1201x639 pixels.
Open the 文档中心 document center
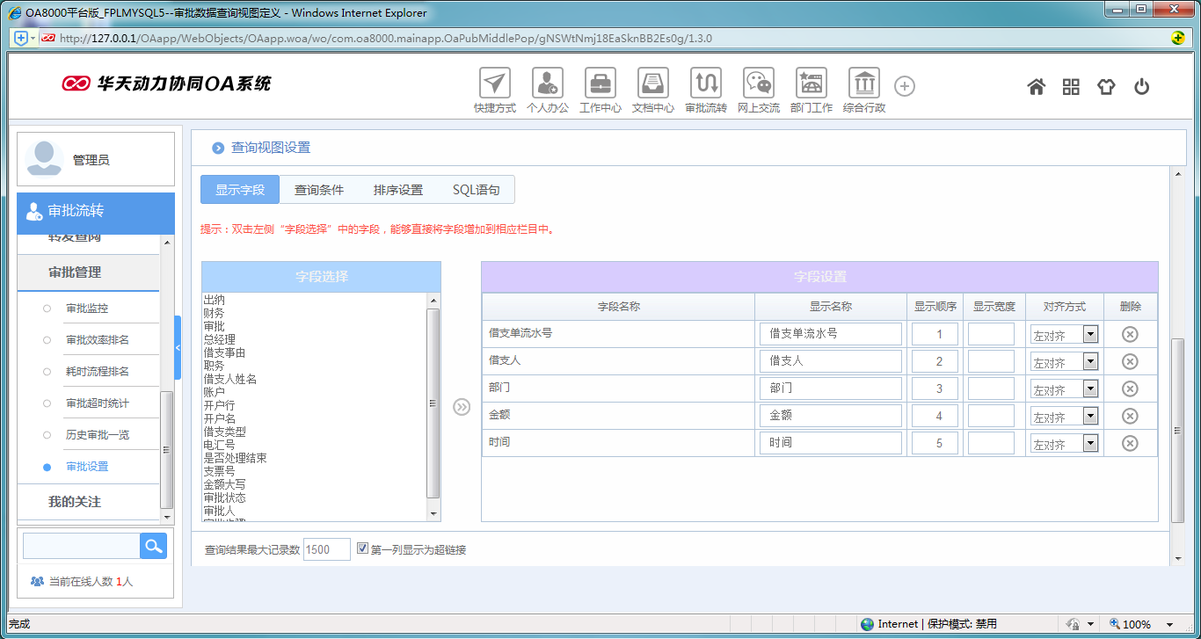pyautogui.click(x=652, y=84)
